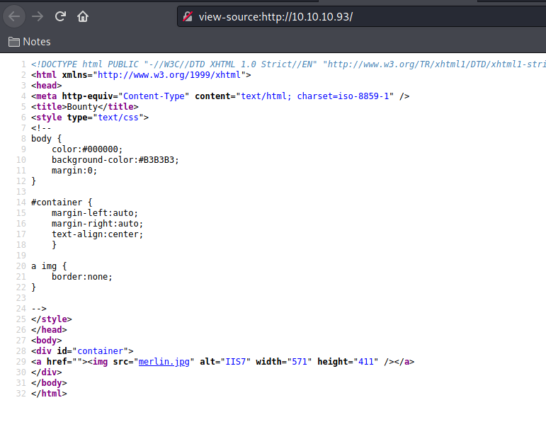
Task: Click the a img selector line
Action: (49, 266)
